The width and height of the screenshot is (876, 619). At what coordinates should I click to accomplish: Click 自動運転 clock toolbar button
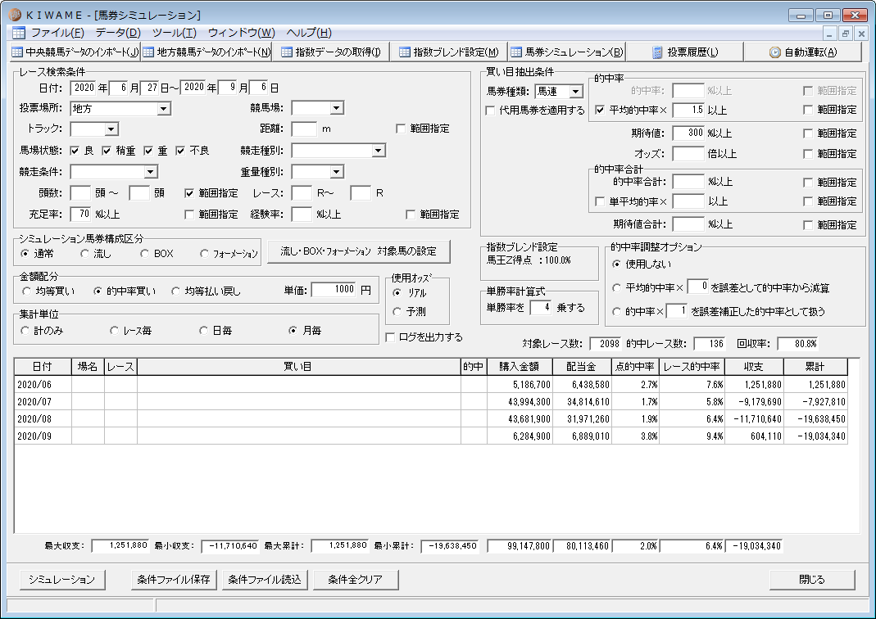click(803, 52)
